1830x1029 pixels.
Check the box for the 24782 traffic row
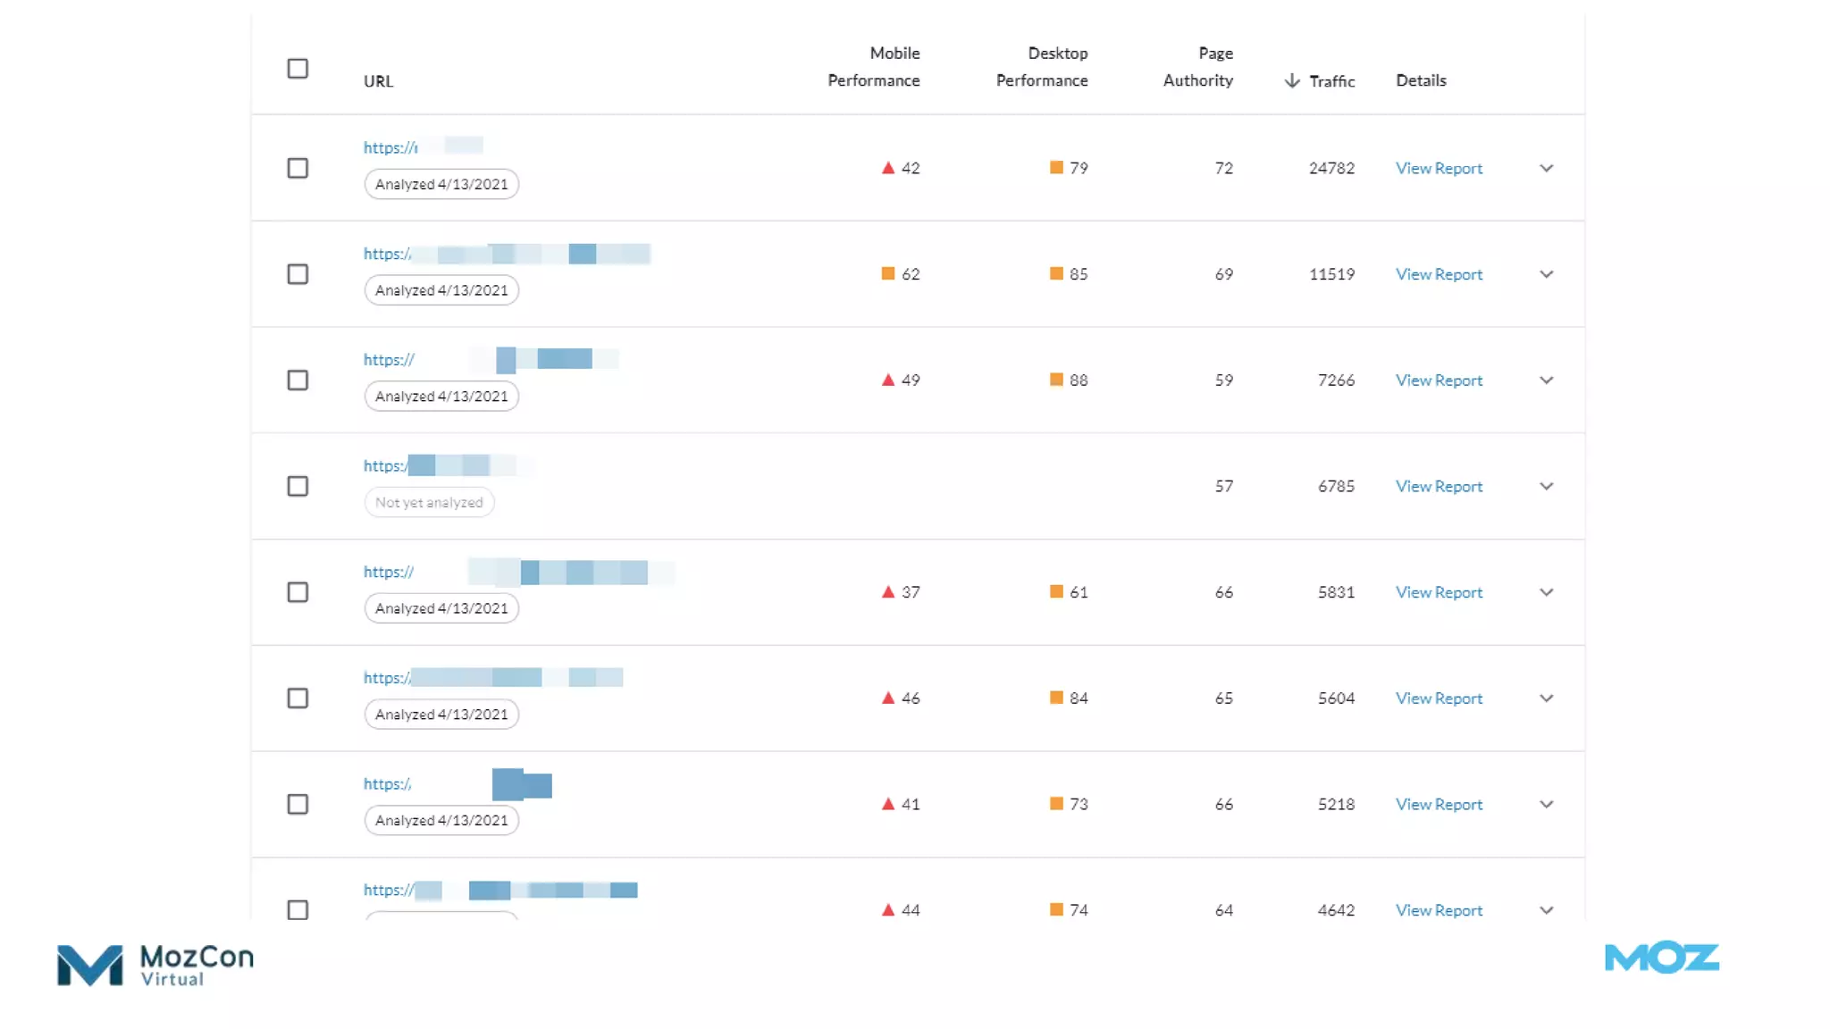[298, 168]
